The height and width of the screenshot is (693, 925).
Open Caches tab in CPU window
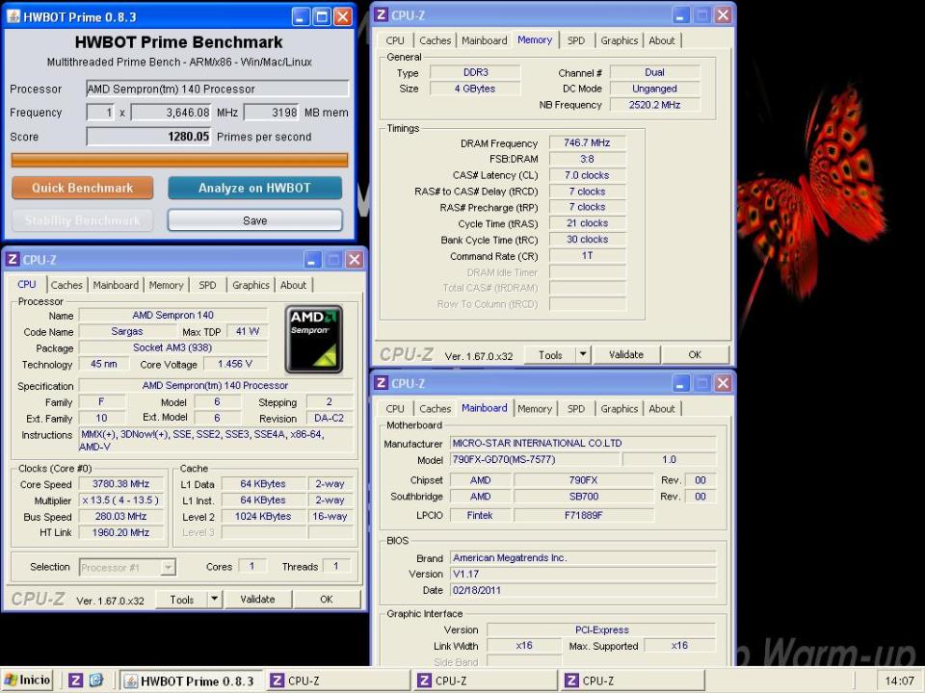point(66,285)
